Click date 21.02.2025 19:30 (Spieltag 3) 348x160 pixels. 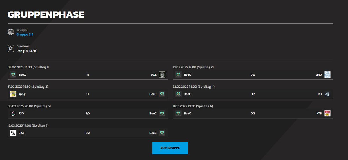click(x=28, y=86)
